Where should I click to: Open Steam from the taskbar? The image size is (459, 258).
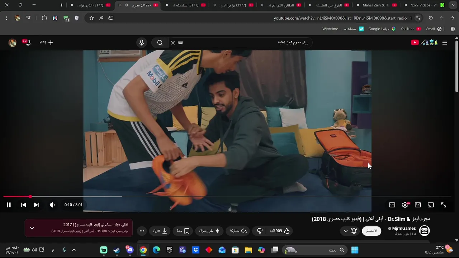[x=117, y=250]
